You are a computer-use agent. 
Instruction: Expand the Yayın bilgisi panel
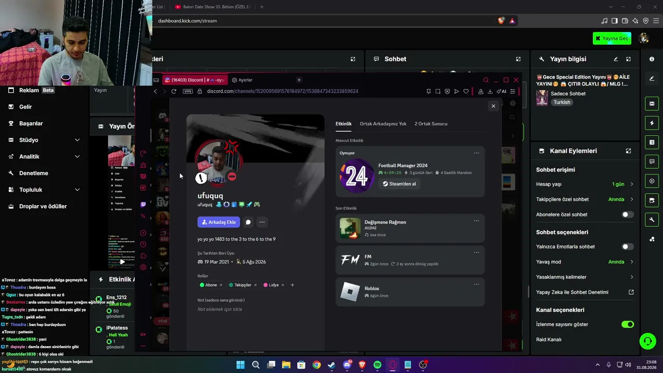tap(628, 59)
